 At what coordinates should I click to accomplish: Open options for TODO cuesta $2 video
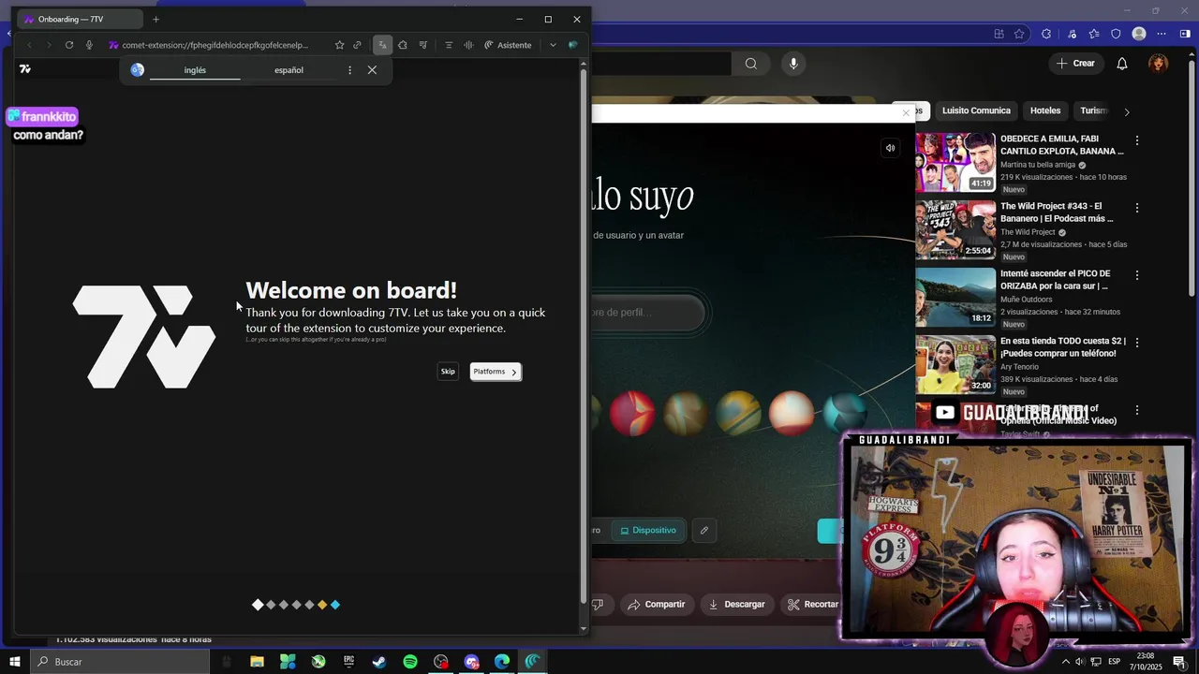[1137, 343]
